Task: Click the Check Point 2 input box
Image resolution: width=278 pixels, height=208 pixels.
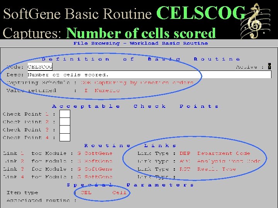Action: [x=65, y=122]
